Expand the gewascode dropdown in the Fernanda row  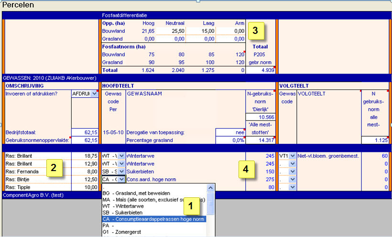point(121,172)
